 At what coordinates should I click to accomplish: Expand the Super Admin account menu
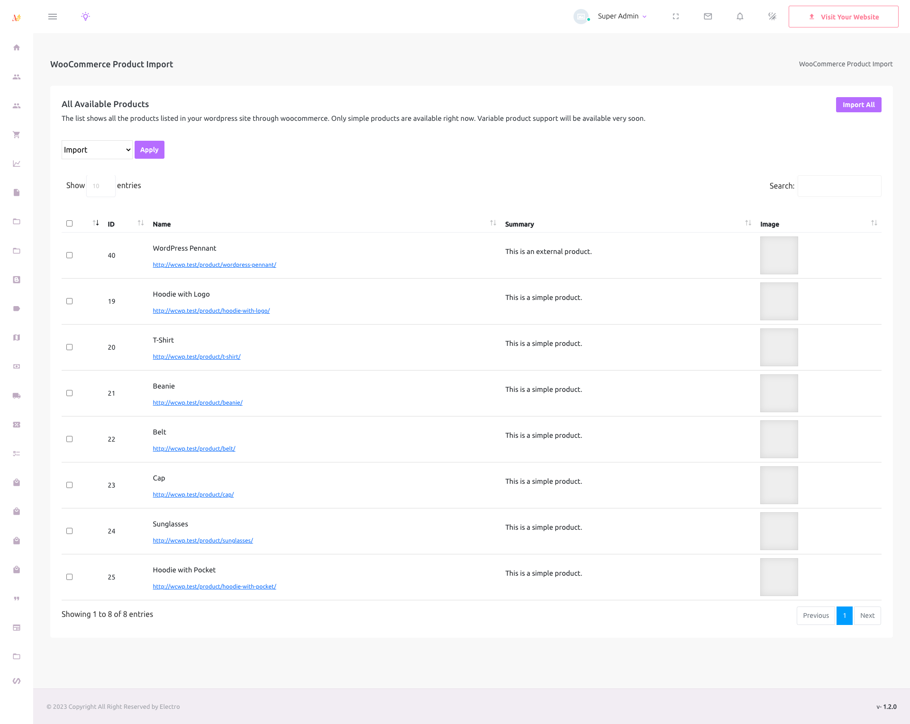coord(622,16)
